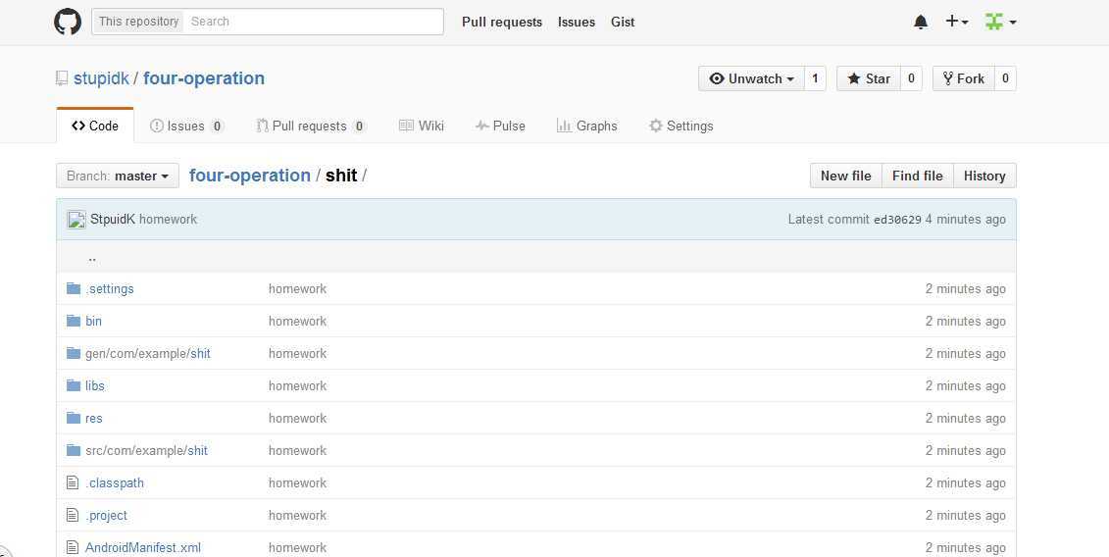Open AndroidManifest.xml file
Image resolution: width=1109 pixels, height=557 pixels.
(x=143, y=547)
